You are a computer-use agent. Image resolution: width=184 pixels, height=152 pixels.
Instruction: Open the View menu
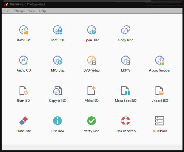32,11
